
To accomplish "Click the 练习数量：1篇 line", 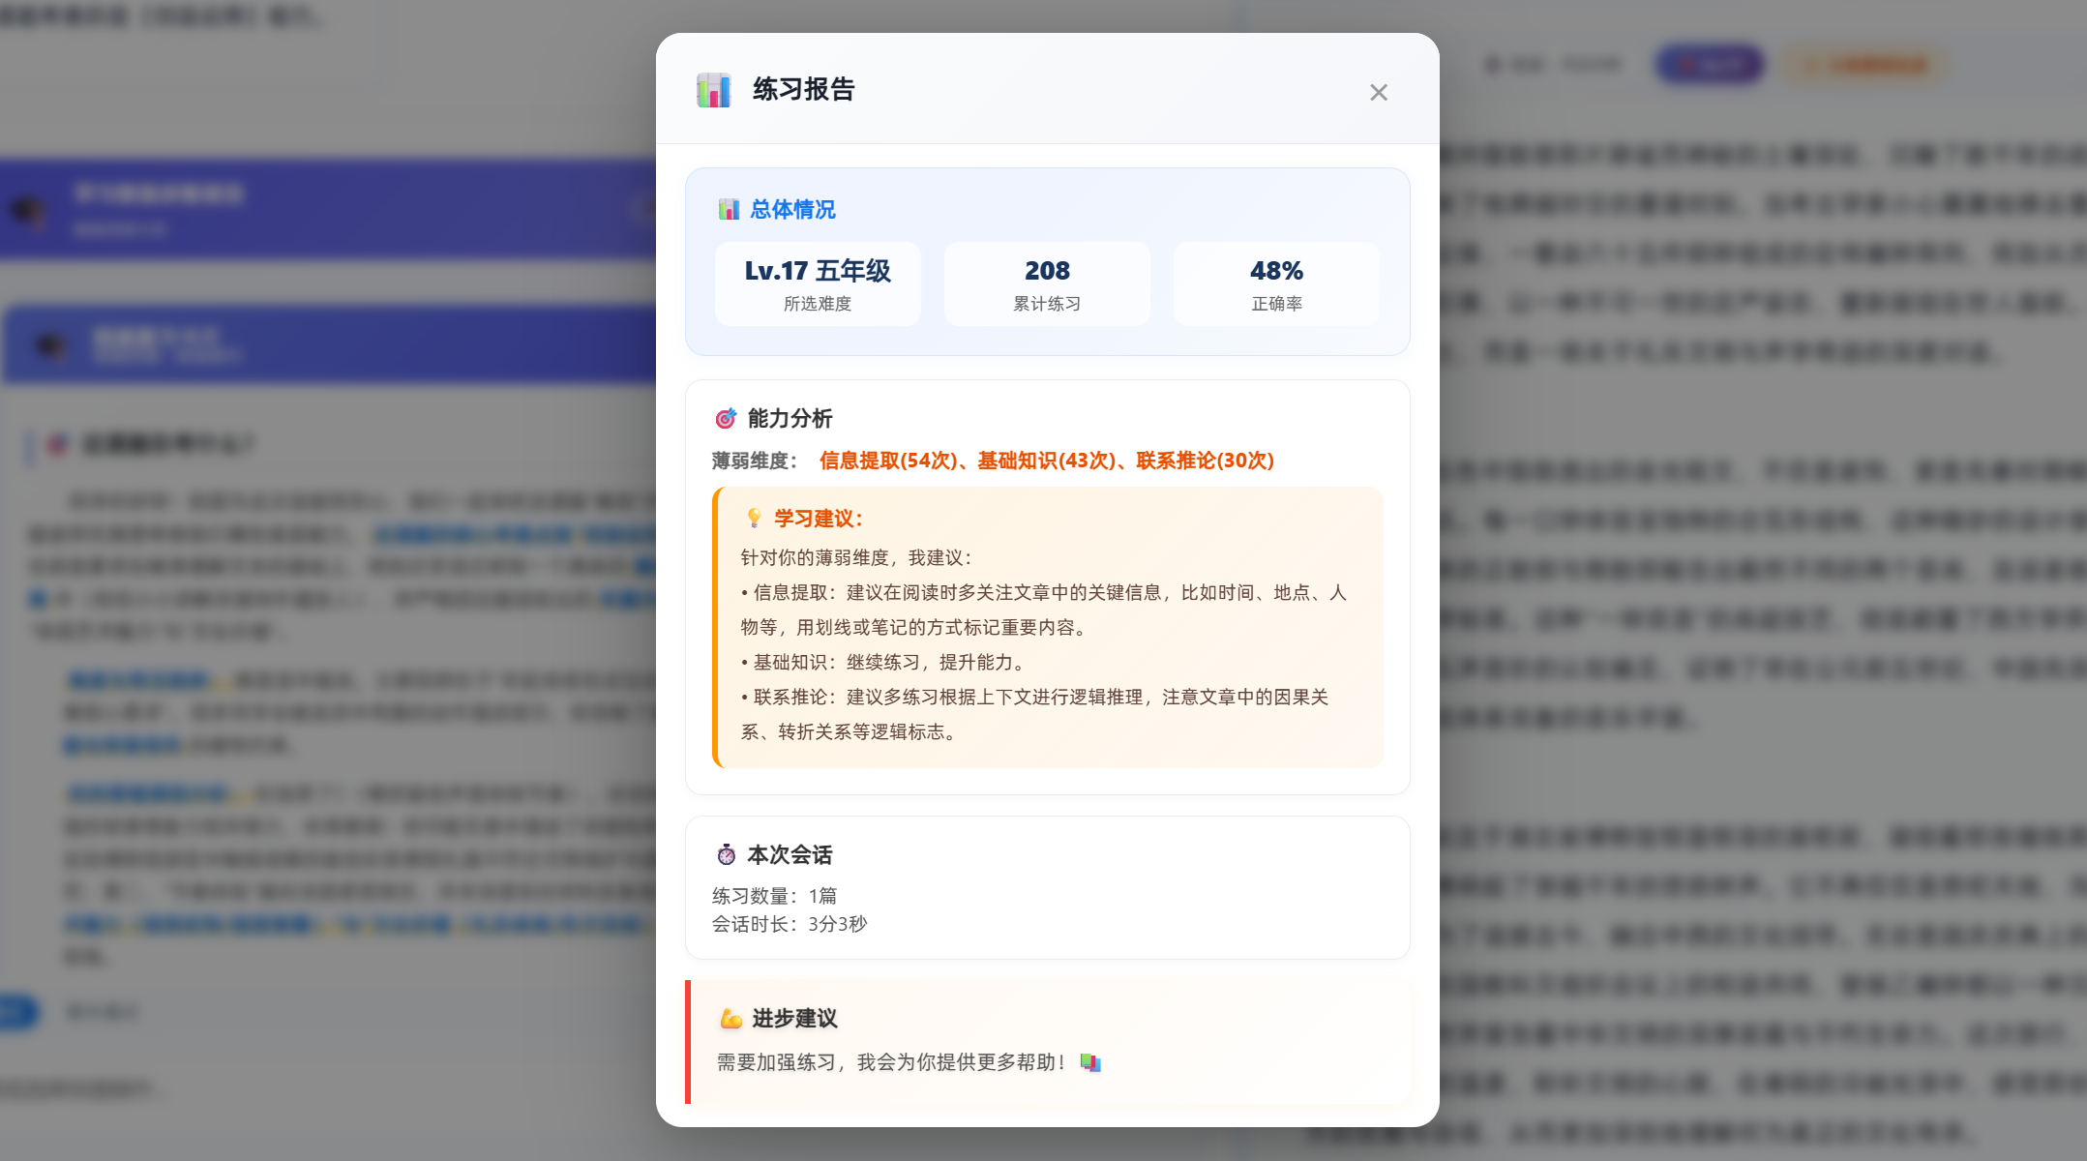I will tap(775, 896).
